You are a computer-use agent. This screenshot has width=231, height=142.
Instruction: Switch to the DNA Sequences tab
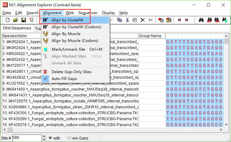click(x=17, y=28)
